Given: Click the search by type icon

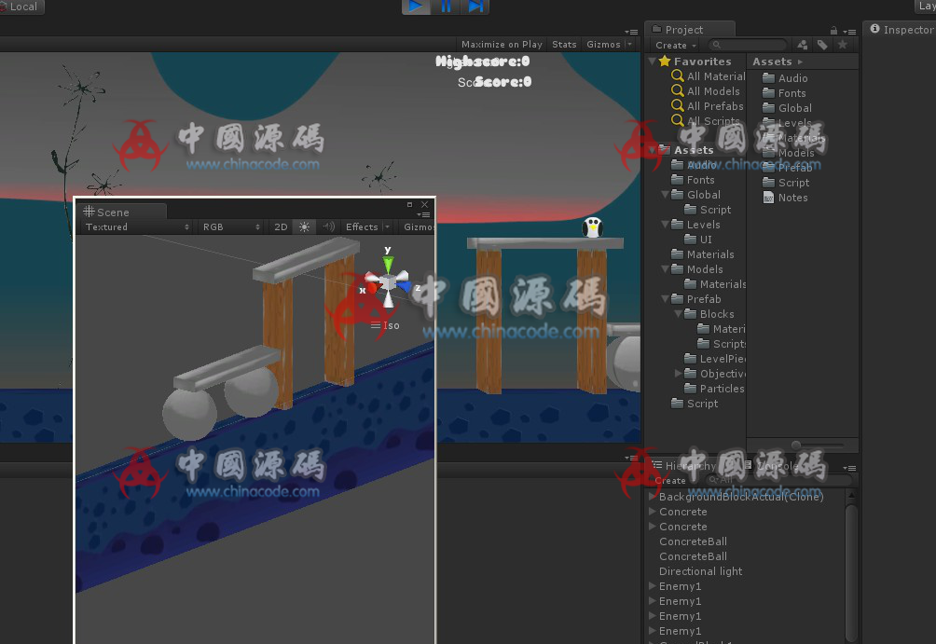Looking at the screenshot, I should point(802,45).
